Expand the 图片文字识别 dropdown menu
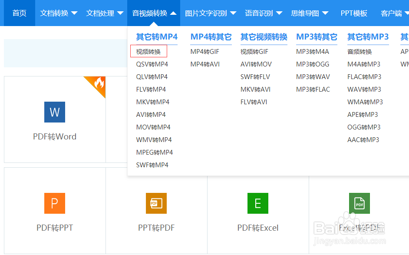 [211, 13]
